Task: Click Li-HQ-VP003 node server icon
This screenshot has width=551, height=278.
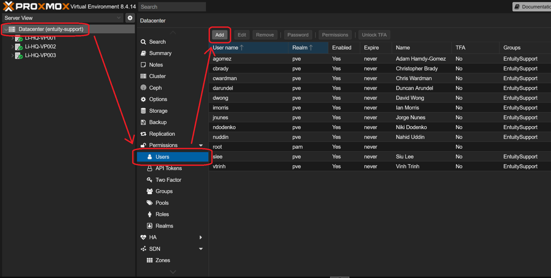Action: (x=19, y=55)
